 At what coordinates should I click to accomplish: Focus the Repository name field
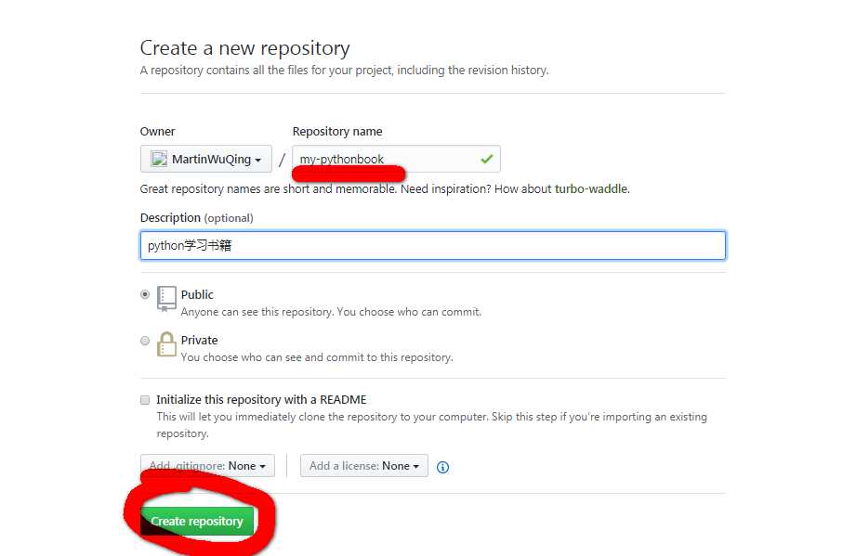click(x=396, y=159)
